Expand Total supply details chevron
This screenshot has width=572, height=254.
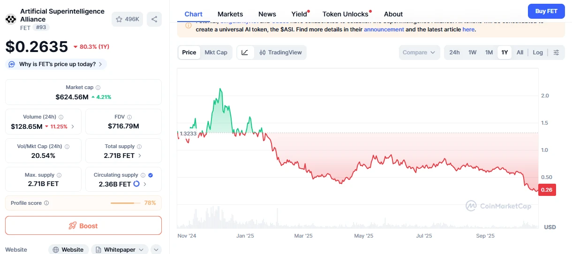(x=140, y=156)
